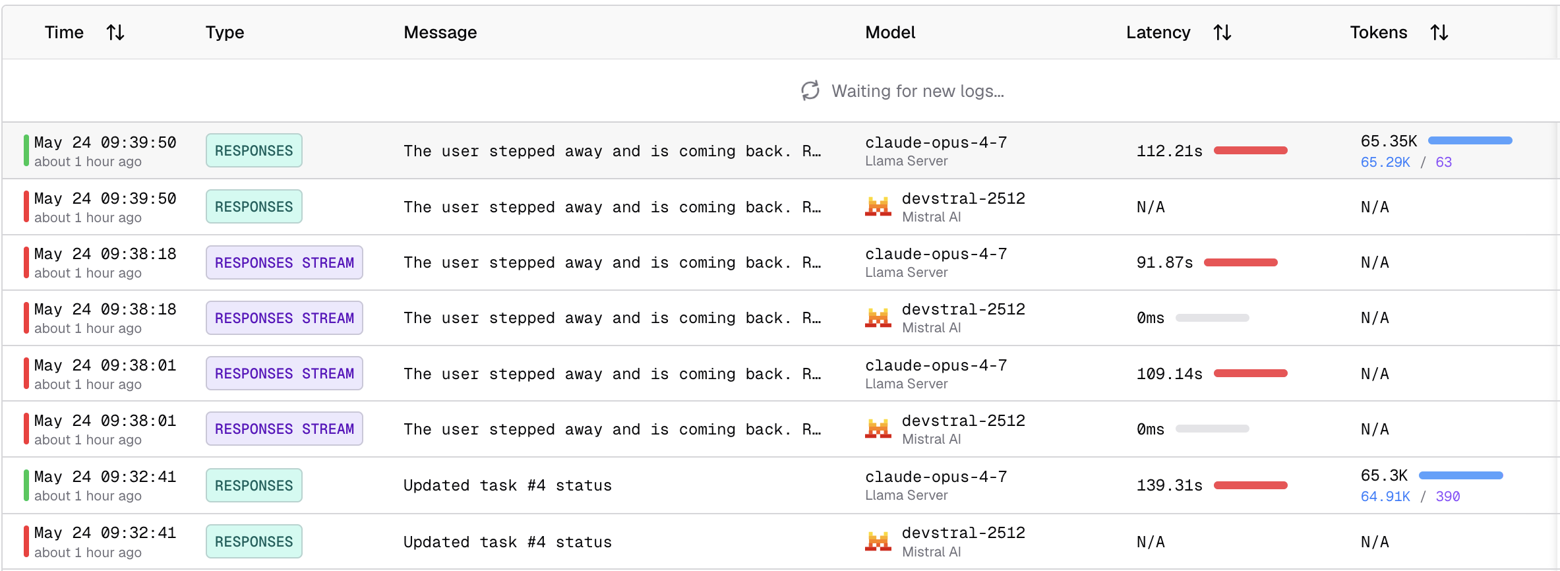Click 'Llama Server' provider at 09:32:41
The width and height of the screenshot is (1560, 571).
pyautogui.click(x=907, y=495)
